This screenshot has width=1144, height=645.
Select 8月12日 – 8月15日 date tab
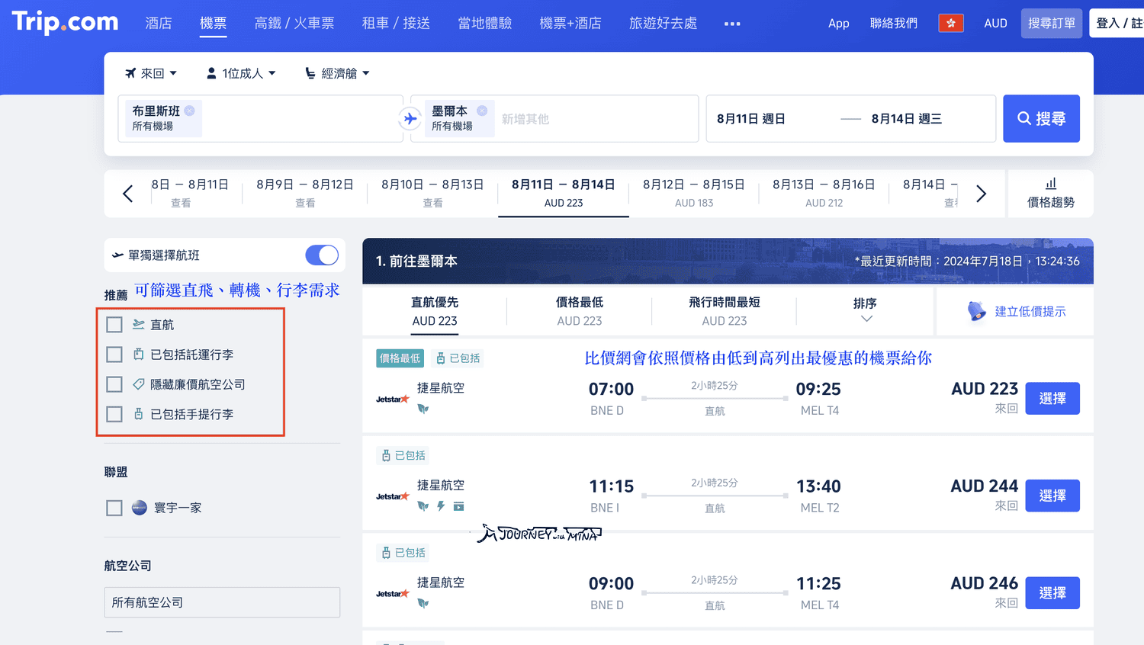[x=694, y=193]
